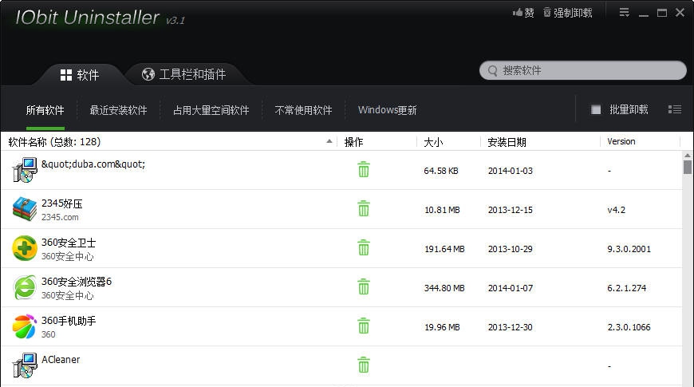Sort list by Version column

pos(640,142)
